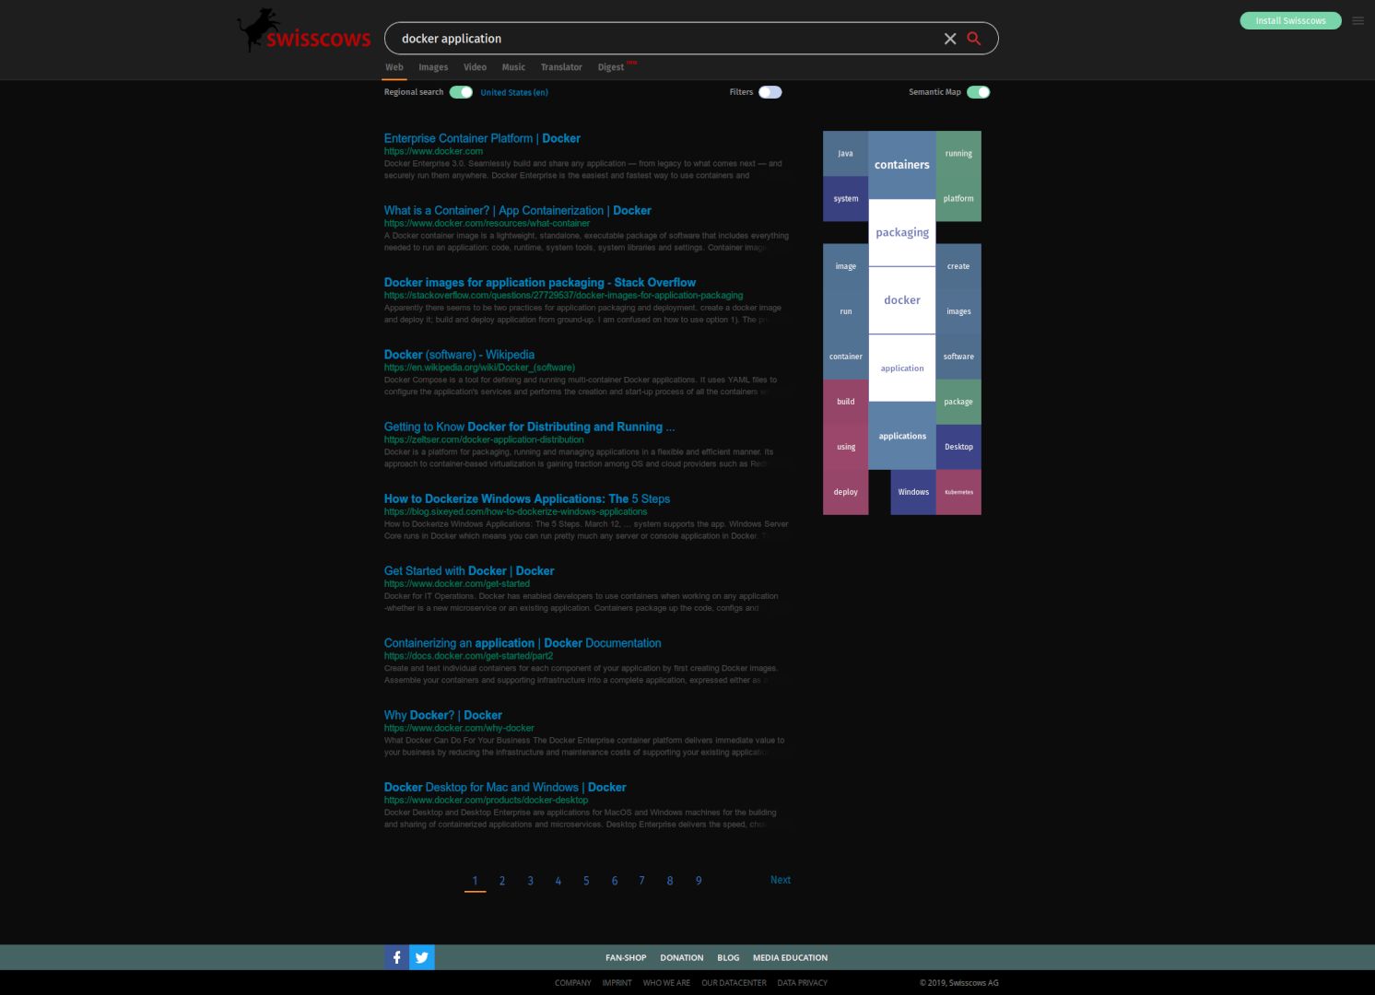The width and height of the screenshot is (1375, 995).
Task: Clear the search query with X icon
Action: pyautogui.click(x=949, y=39)
